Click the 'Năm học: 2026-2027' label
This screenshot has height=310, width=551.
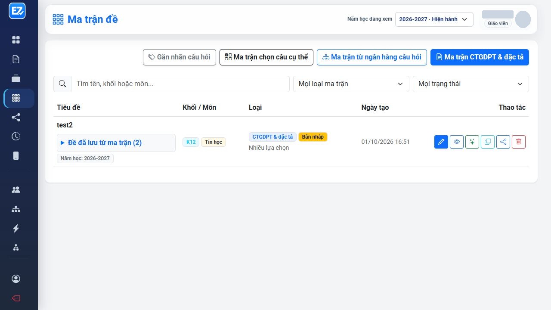(x=85, y=158)
